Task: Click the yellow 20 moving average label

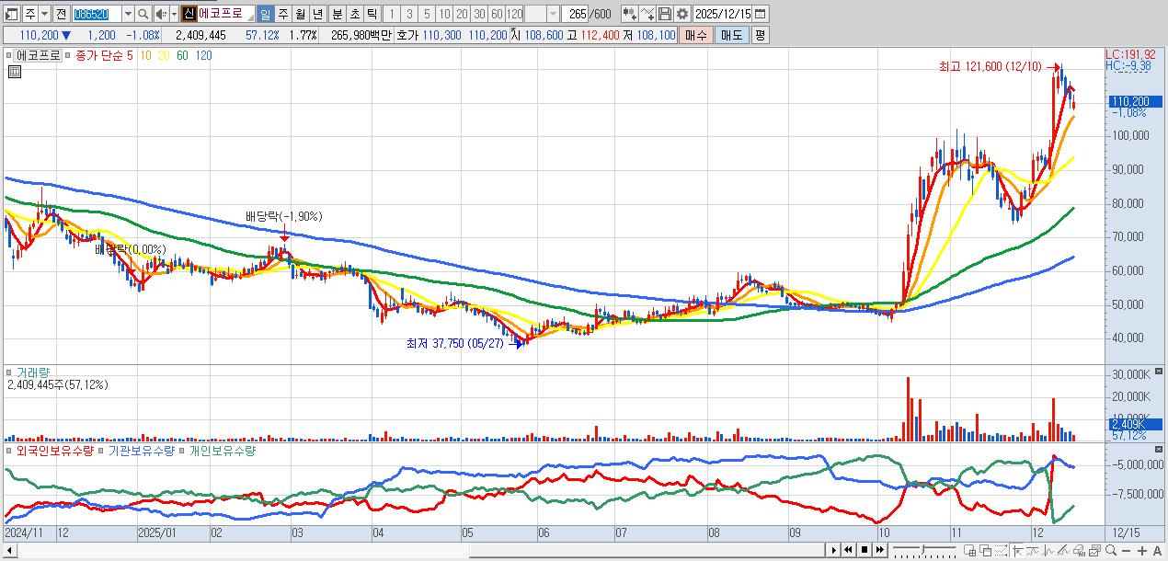Action: [x=164, y=55]
